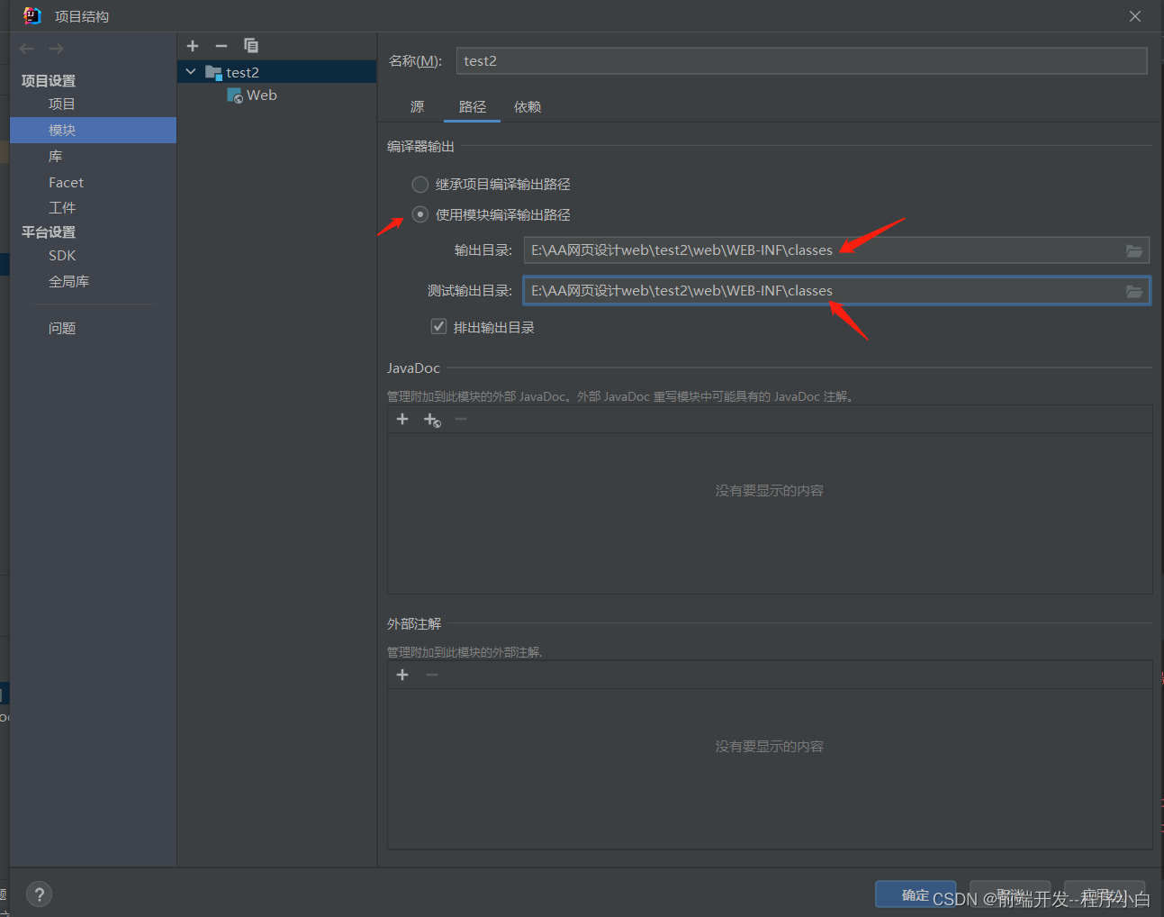The height and width of the screenshot is (917, 1164).
Task: Collapse the test2 module tree node
Action: 191,72
